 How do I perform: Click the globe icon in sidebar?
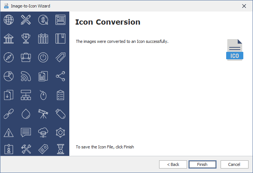pyautogui.click(x=9, y=19)
